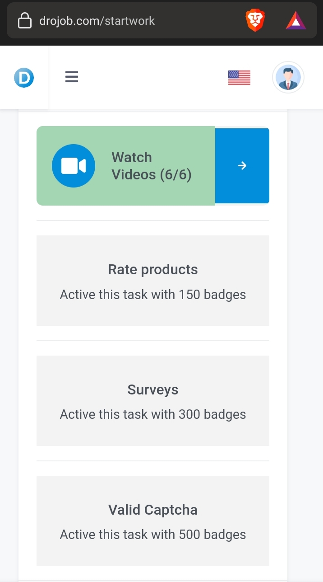
Task: Click 'Active this task with 150 badges'
Action: click(153, 295)
